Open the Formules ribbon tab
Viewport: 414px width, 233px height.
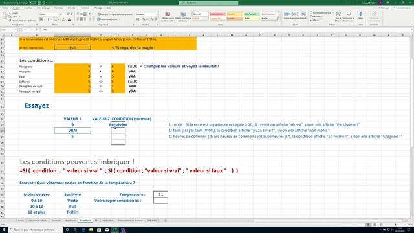(x=59, y=8)
